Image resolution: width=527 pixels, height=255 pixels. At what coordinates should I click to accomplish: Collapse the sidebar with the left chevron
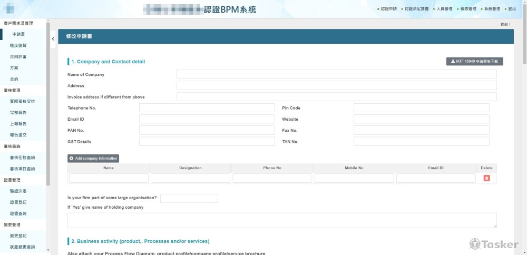(x=53, y=39)
